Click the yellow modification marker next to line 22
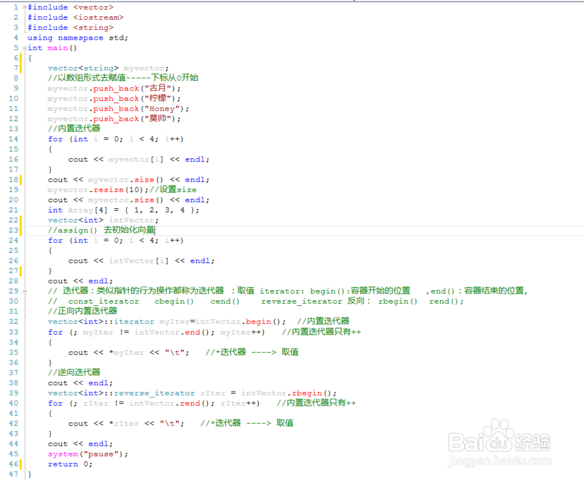 point(21,220)
